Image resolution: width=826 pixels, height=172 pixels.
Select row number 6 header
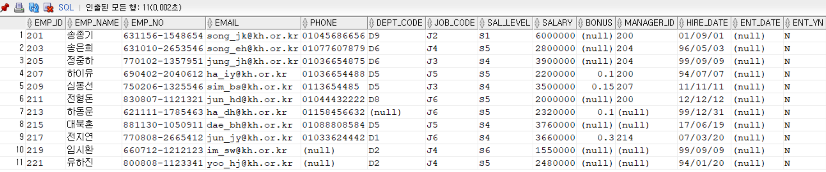pos(13,99)
